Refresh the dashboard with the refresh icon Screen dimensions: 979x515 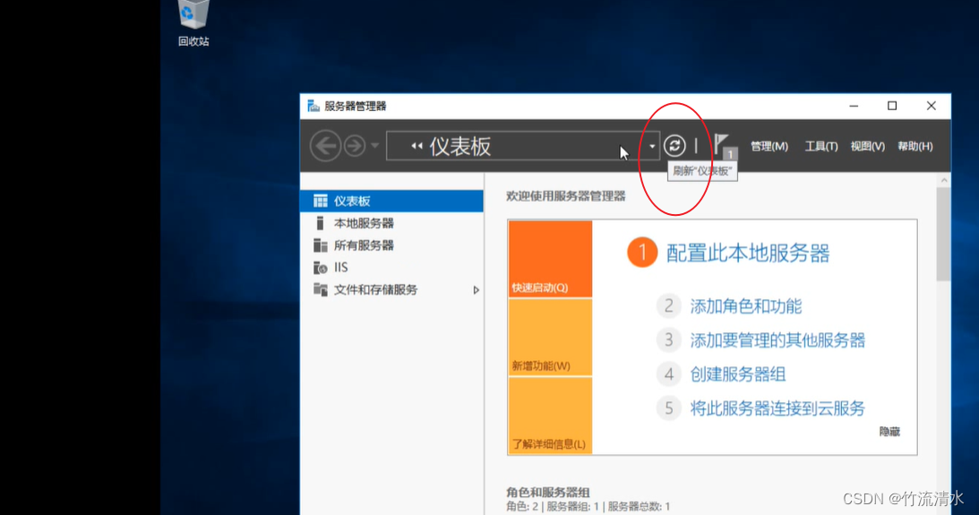(x=674, y=146)
